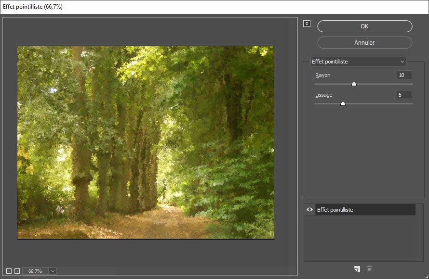Screen dimensions: 429x279
Task: Click the Lissage slider handle
Action: click(x=343, y=103)
